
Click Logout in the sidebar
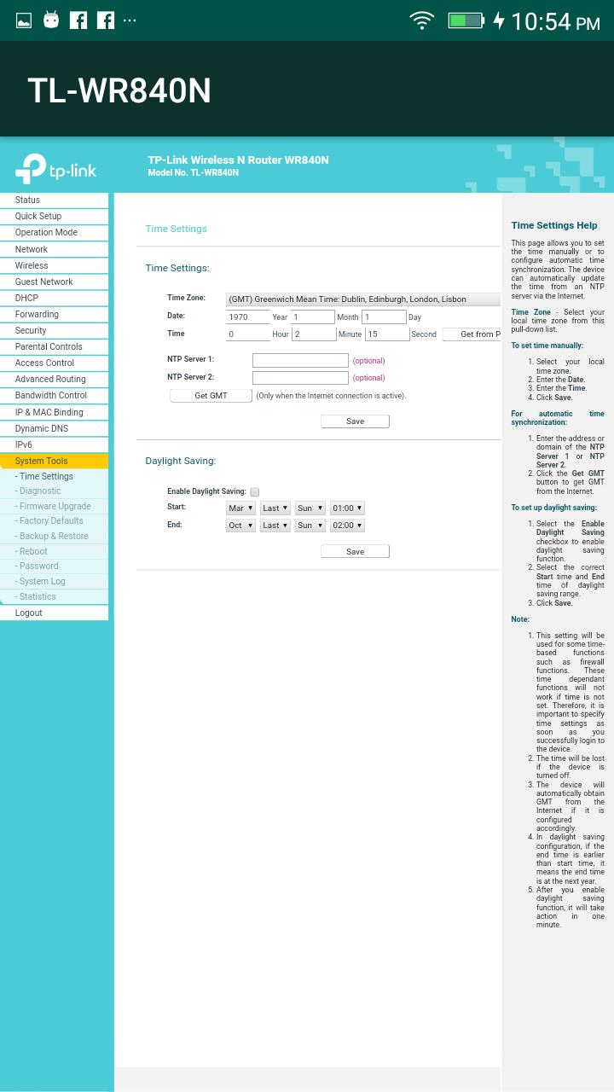click(28, 613)
